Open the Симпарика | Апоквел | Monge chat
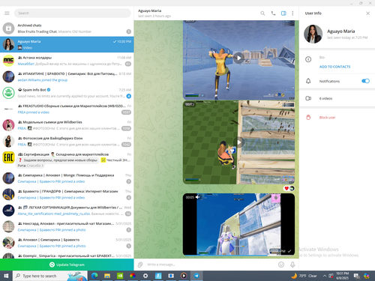The width and height of the screenshot is (375, 281). pyautogui.click(x=67, y=178)
